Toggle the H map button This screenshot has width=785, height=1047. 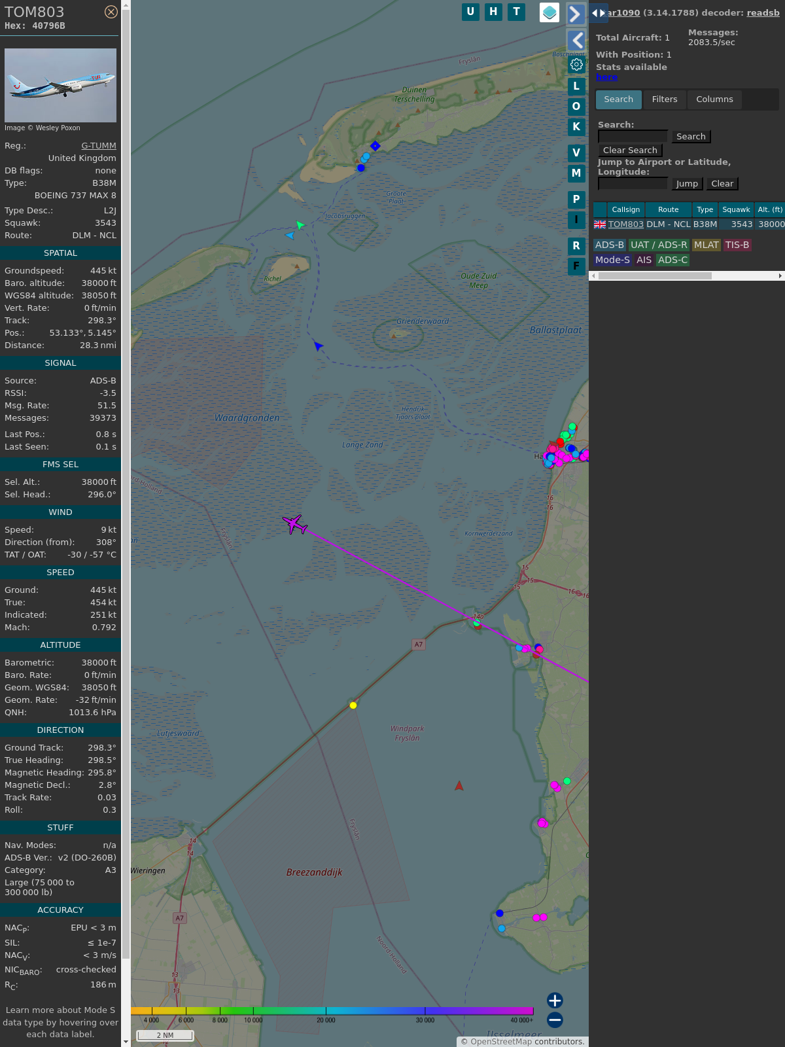tap(493, 12)
